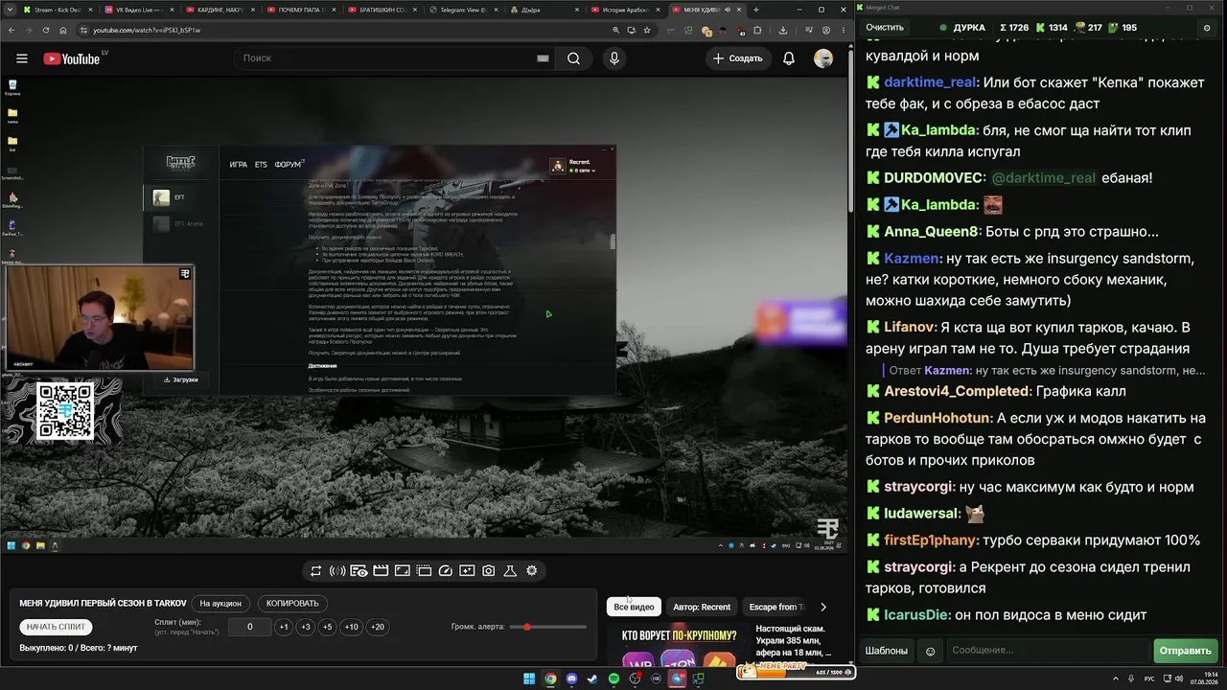Open the YouTube hamburger guide menu
Viewport: 1227px width, 690px height.
(22, 58)
